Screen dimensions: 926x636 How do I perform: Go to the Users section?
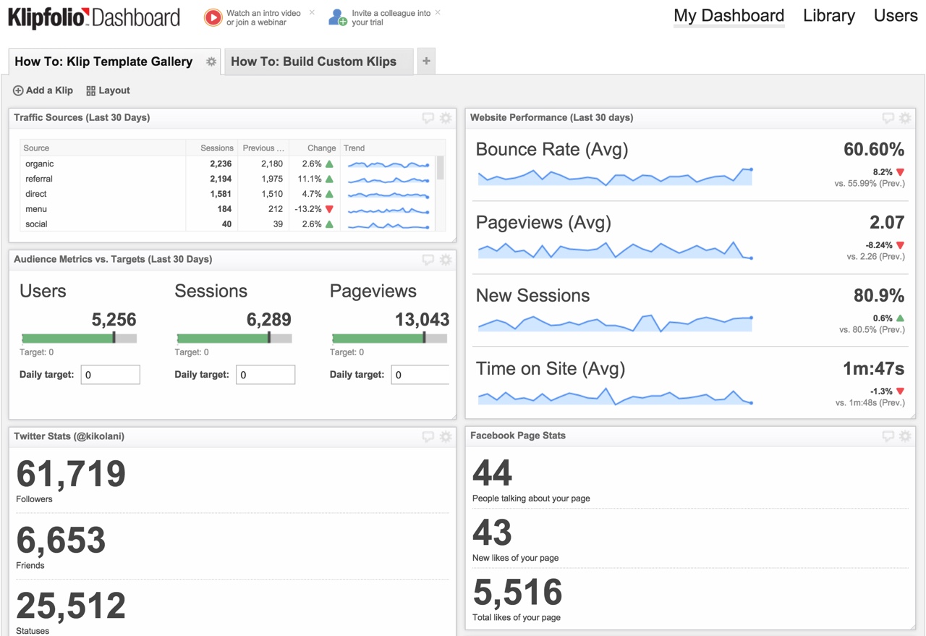click(x=896, y=16)
